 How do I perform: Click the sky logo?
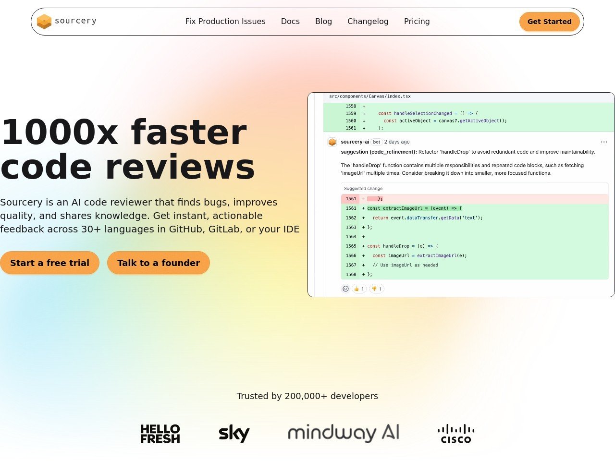click(x=234, y=434)
